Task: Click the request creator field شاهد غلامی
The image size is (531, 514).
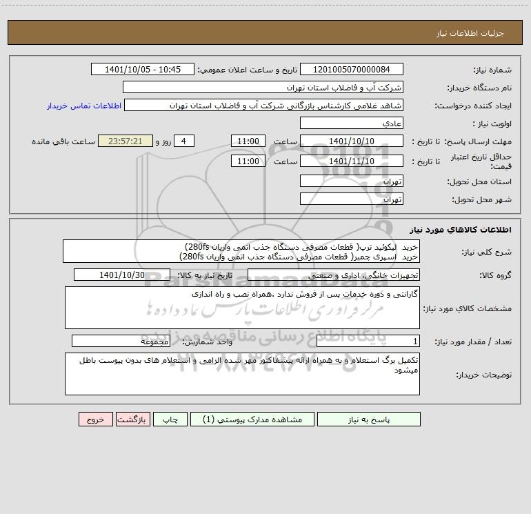Action: pyautogui.click(x=264, y=105)
